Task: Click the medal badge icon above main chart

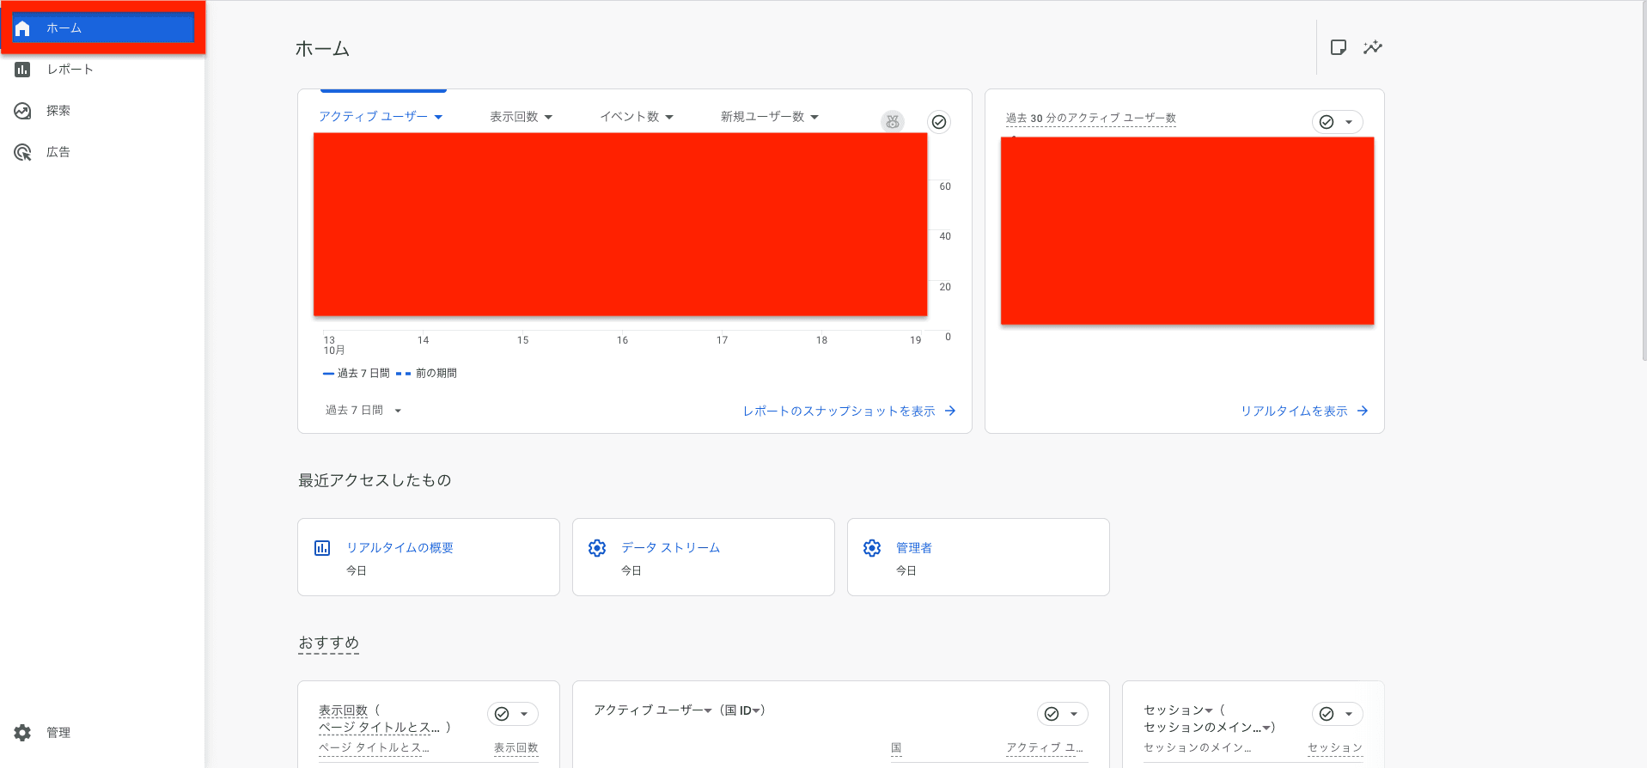Action: coord(893,122)
